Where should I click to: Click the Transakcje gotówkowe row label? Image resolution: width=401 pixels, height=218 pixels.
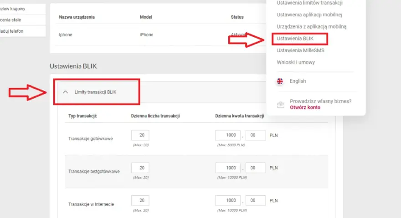(91, 139)
